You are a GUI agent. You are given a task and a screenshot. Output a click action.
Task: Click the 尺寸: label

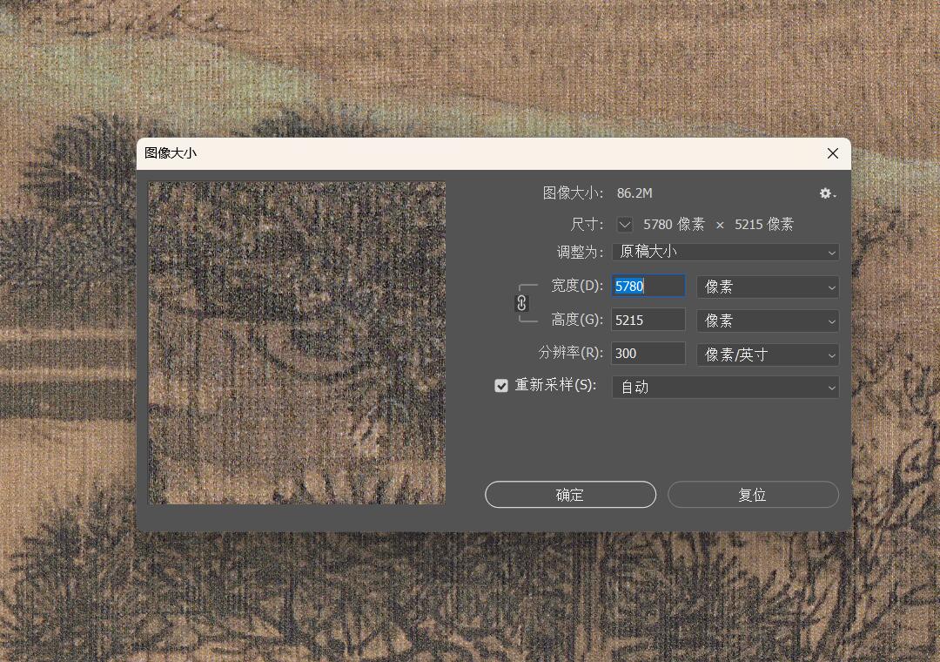tap(587, 225)
